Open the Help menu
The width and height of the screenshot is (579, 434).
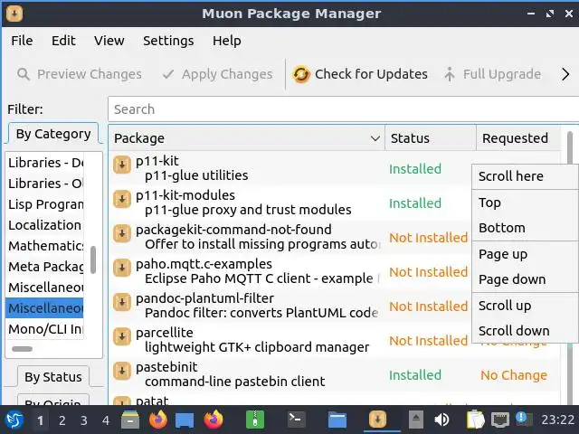[227, 41]
